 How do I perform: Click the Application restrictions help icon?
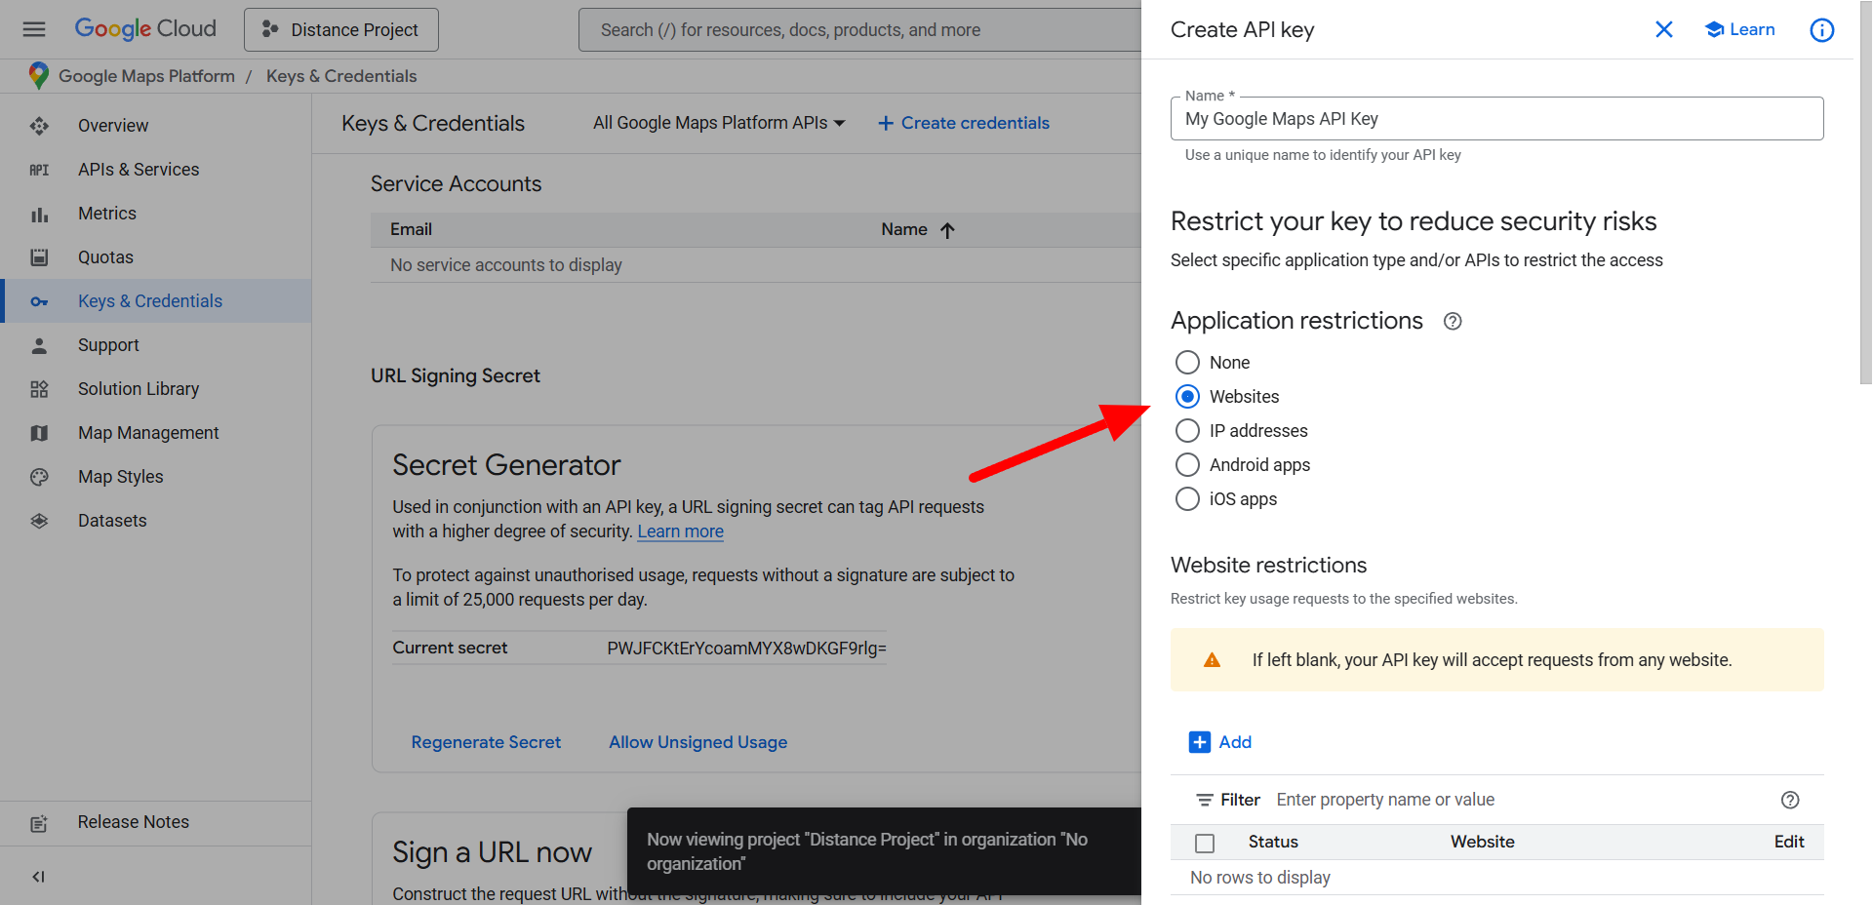tap(1453, 322)
